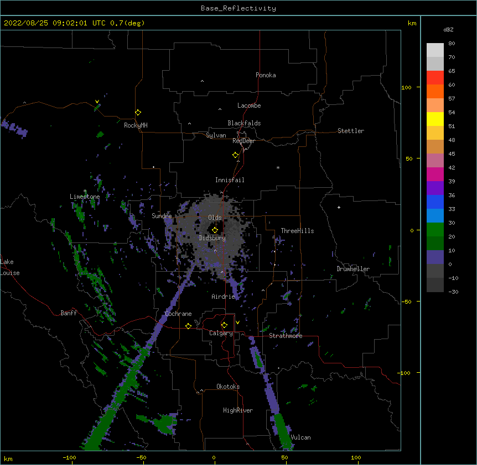Select the Innisfail label
Viewport: 477px width, 465px height.
click(230, 180)
